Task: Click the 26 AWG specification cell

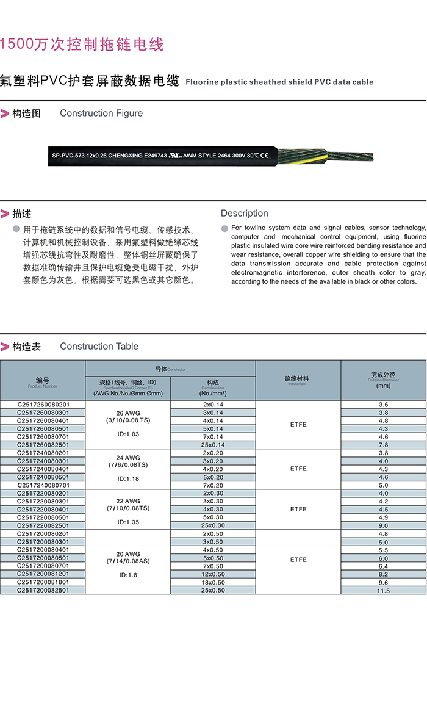Action: [127, 424]
